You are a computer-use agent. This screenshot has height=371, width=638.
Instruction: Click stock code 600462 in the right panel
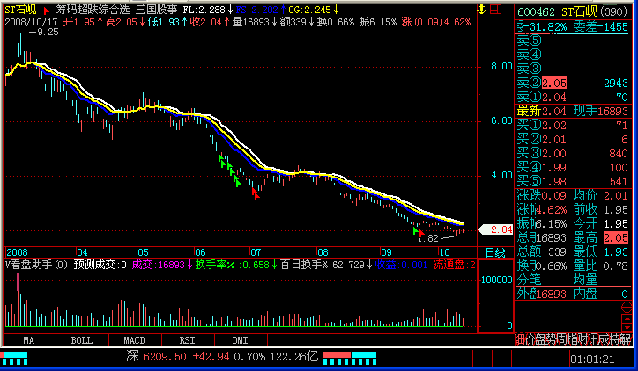tap(537, 11)
